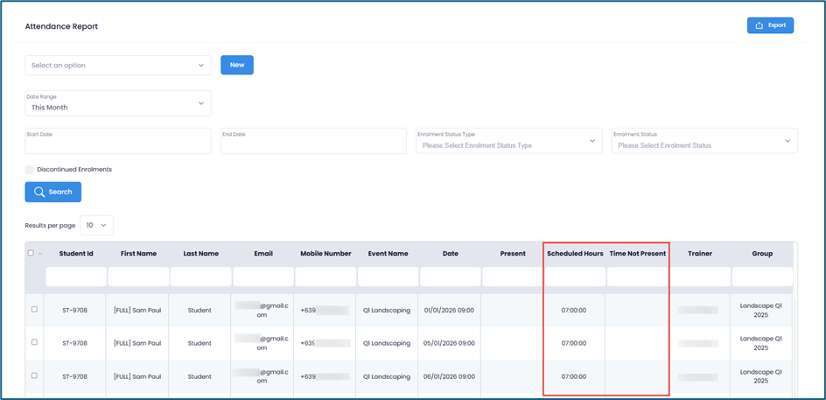Open the Select an option dropdown
Screen dimensions: 826x400
click(117, 66)
